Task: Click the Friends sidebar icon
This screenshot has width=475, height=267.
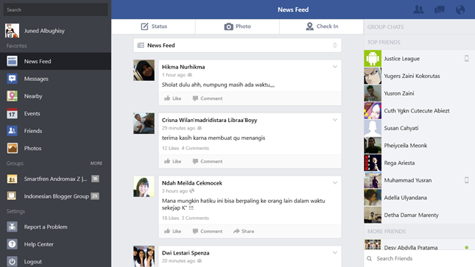Action: pos(12,131)
